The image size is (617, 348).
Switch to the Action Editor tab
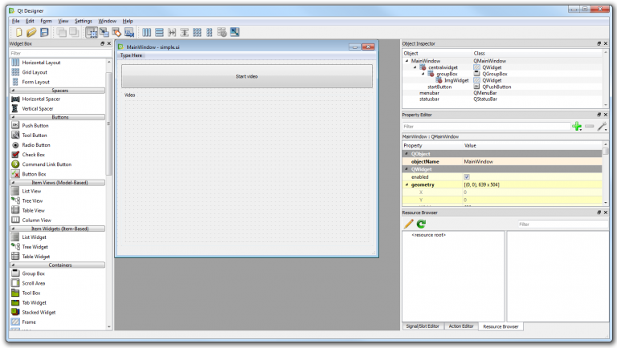[461, 326]
